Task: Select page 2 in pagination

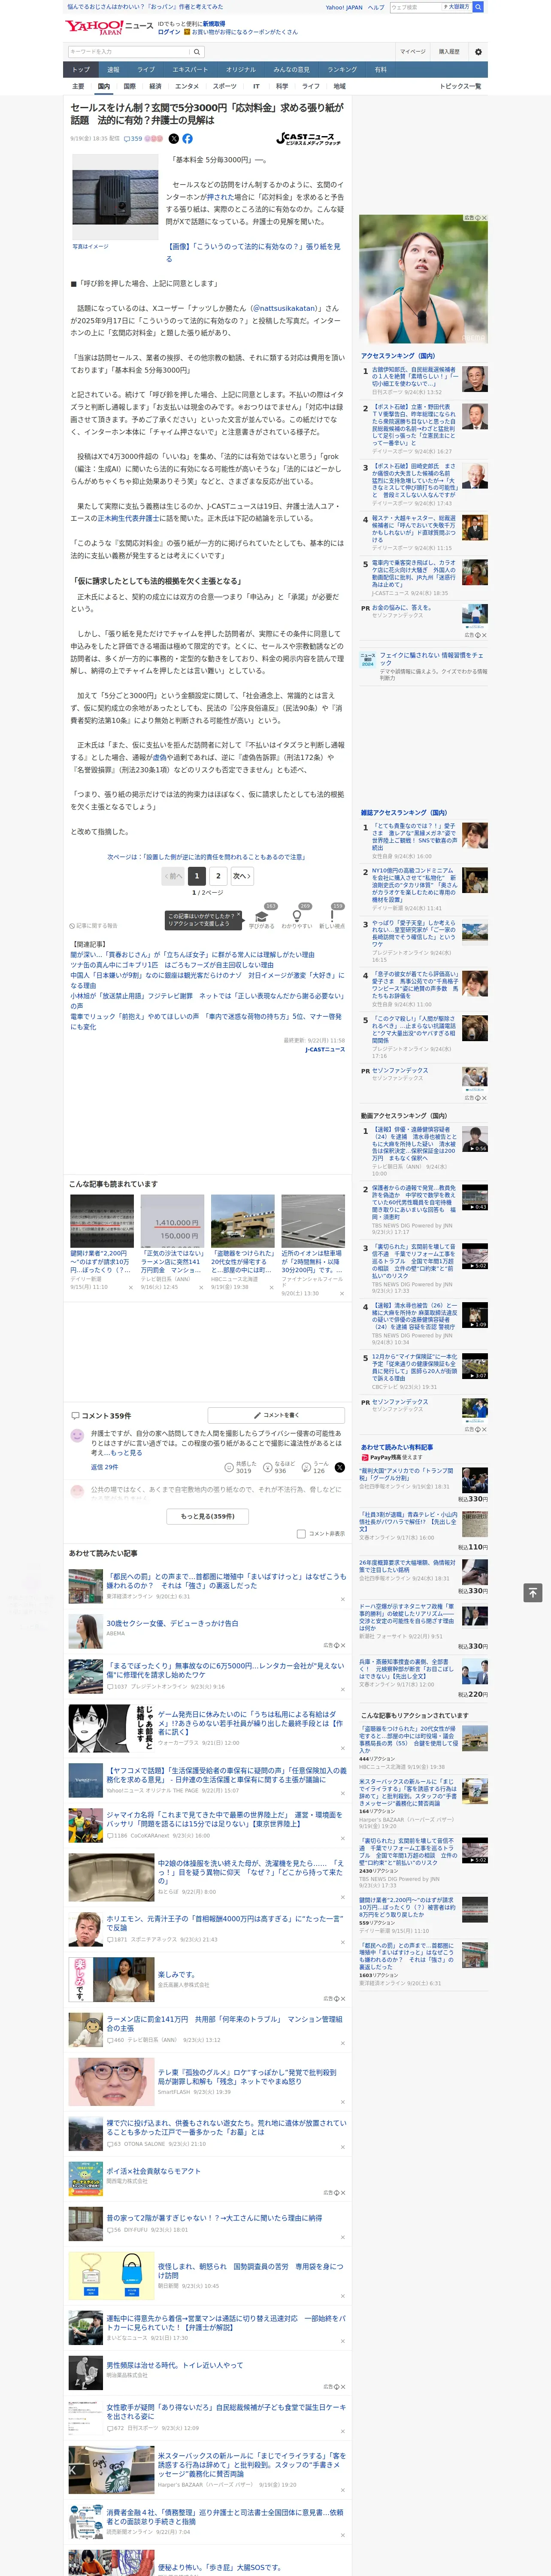Action: 218,875
